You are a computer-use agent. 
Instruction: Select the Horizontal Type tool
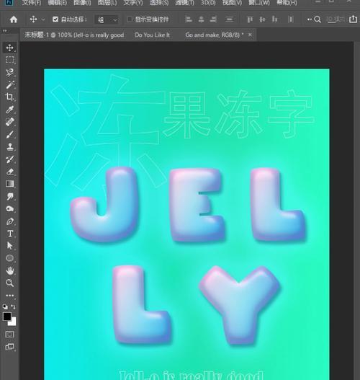point(9,234)
